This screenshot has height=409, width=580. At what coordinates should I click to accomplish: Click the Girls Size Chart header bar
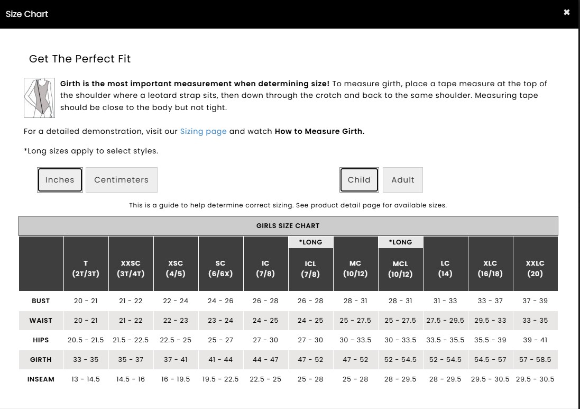click(288, 226)
